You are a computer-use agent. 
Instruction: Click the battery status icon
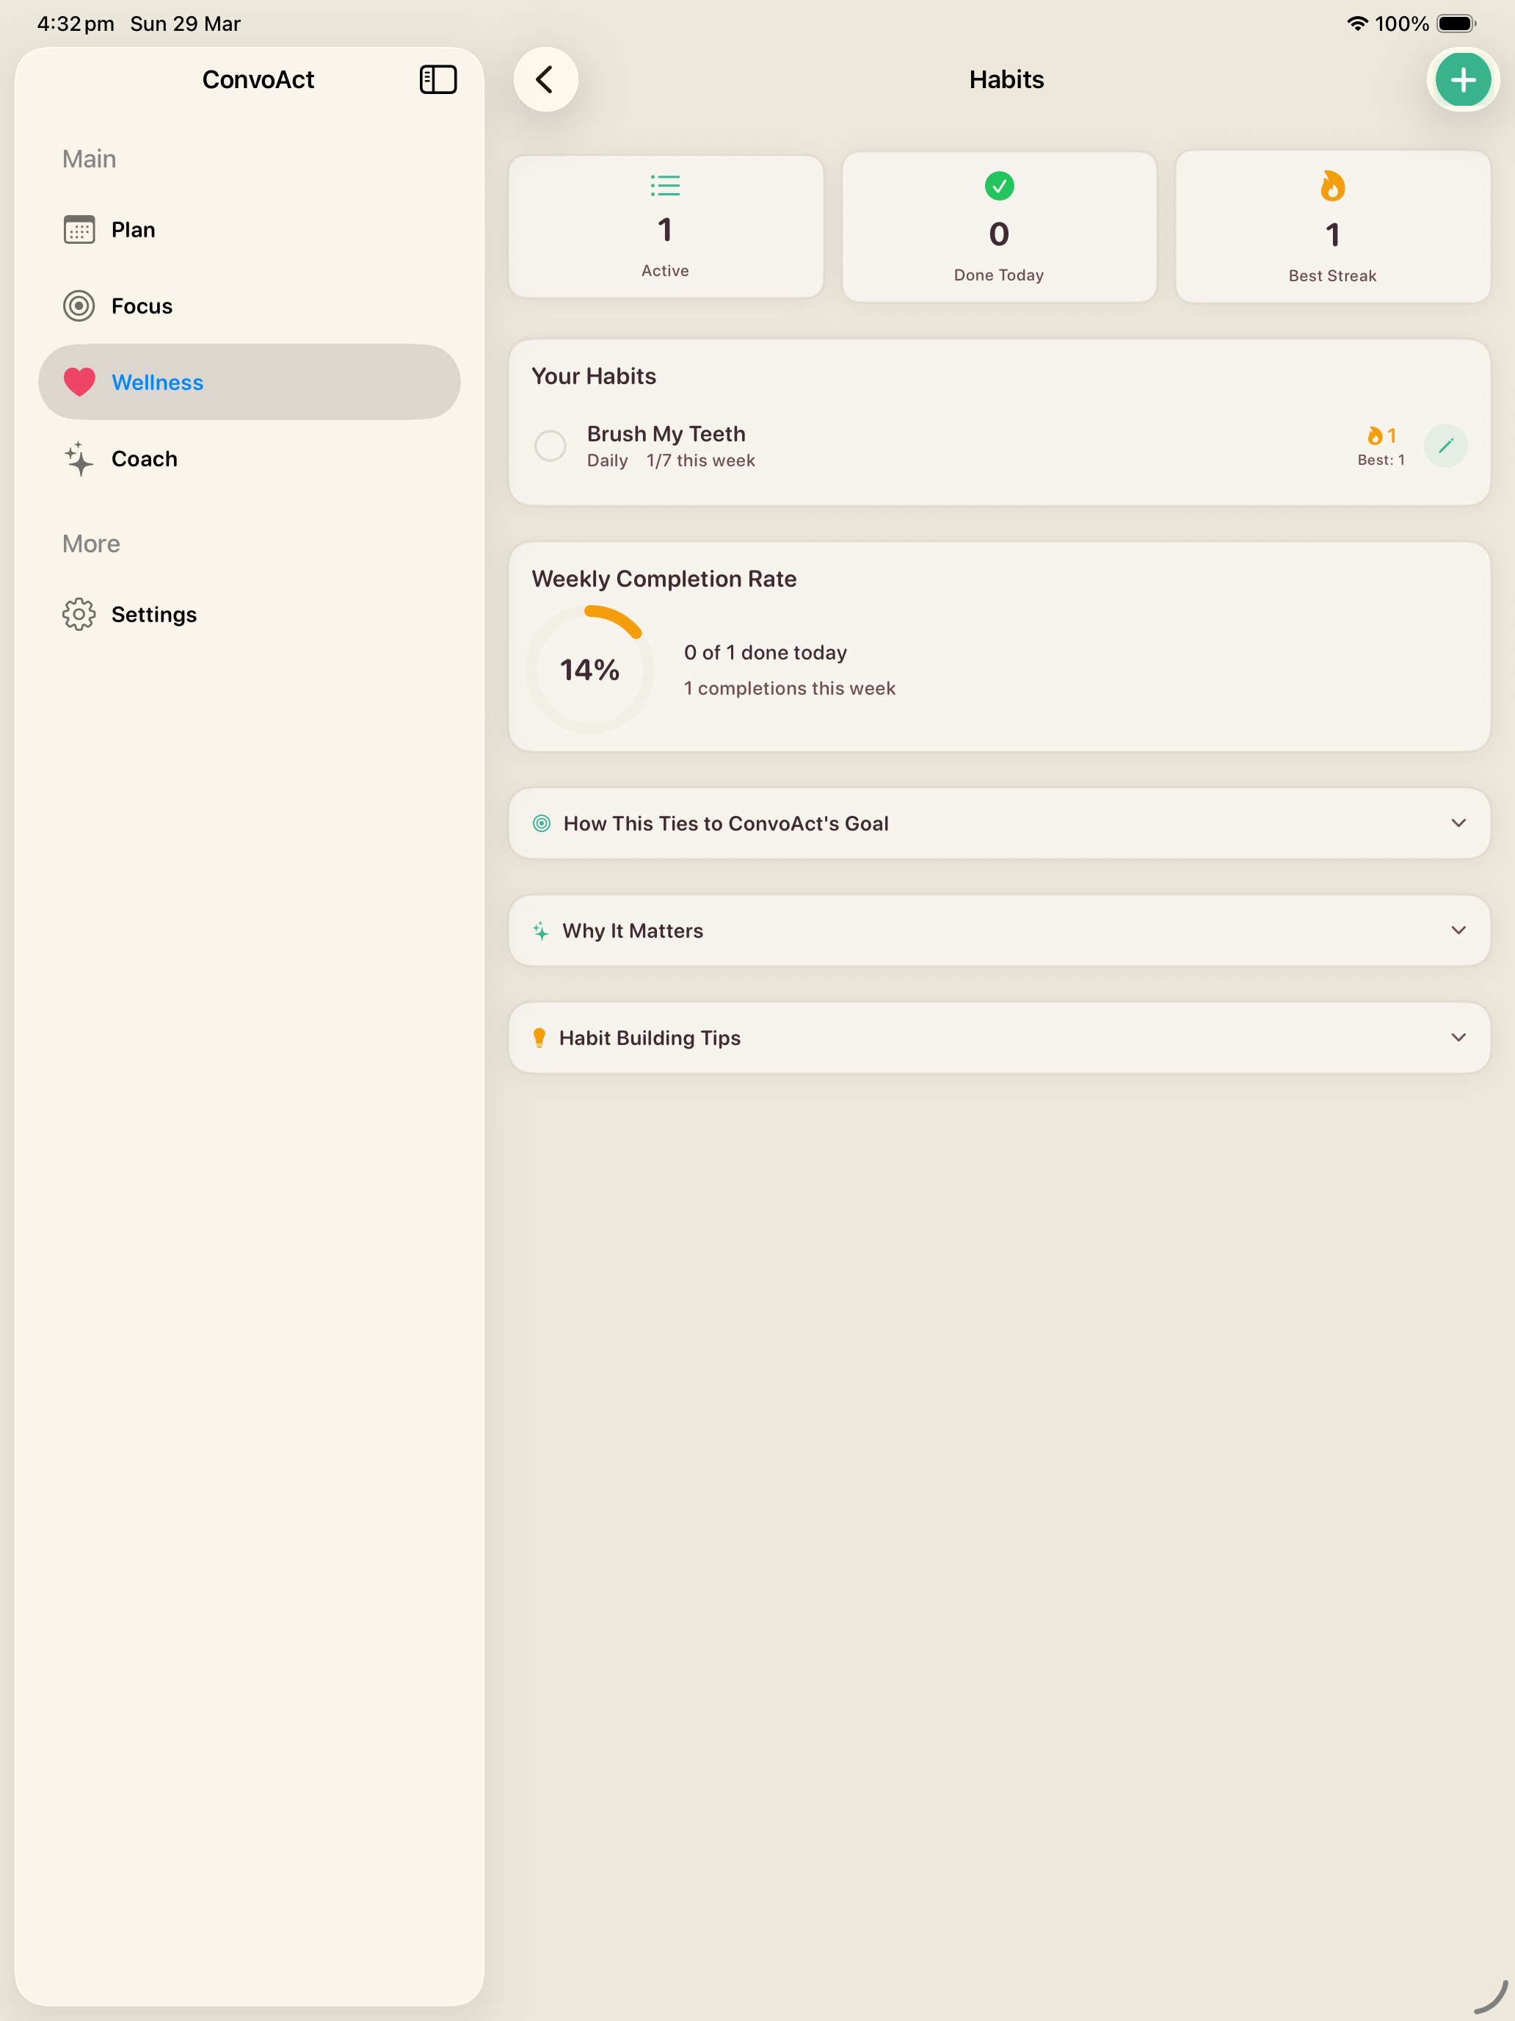click(x=1456, y=23)
